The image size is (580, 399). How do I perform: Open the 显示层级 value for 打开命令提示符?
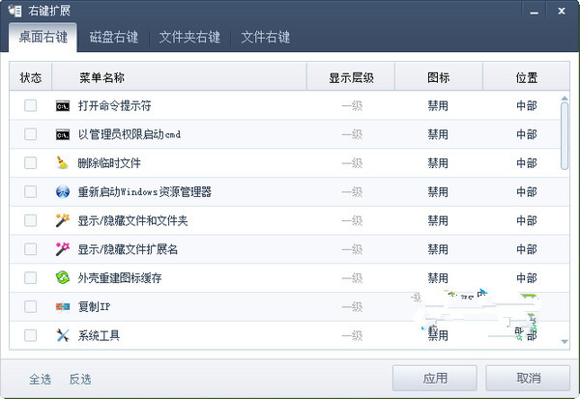(x=352, y=106)
